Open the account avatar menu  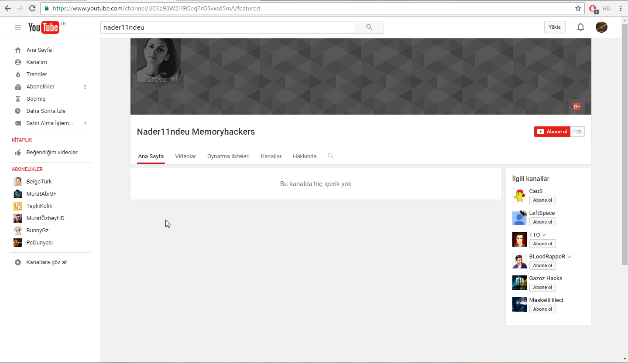pyautogui.click(x=601, y=27)
